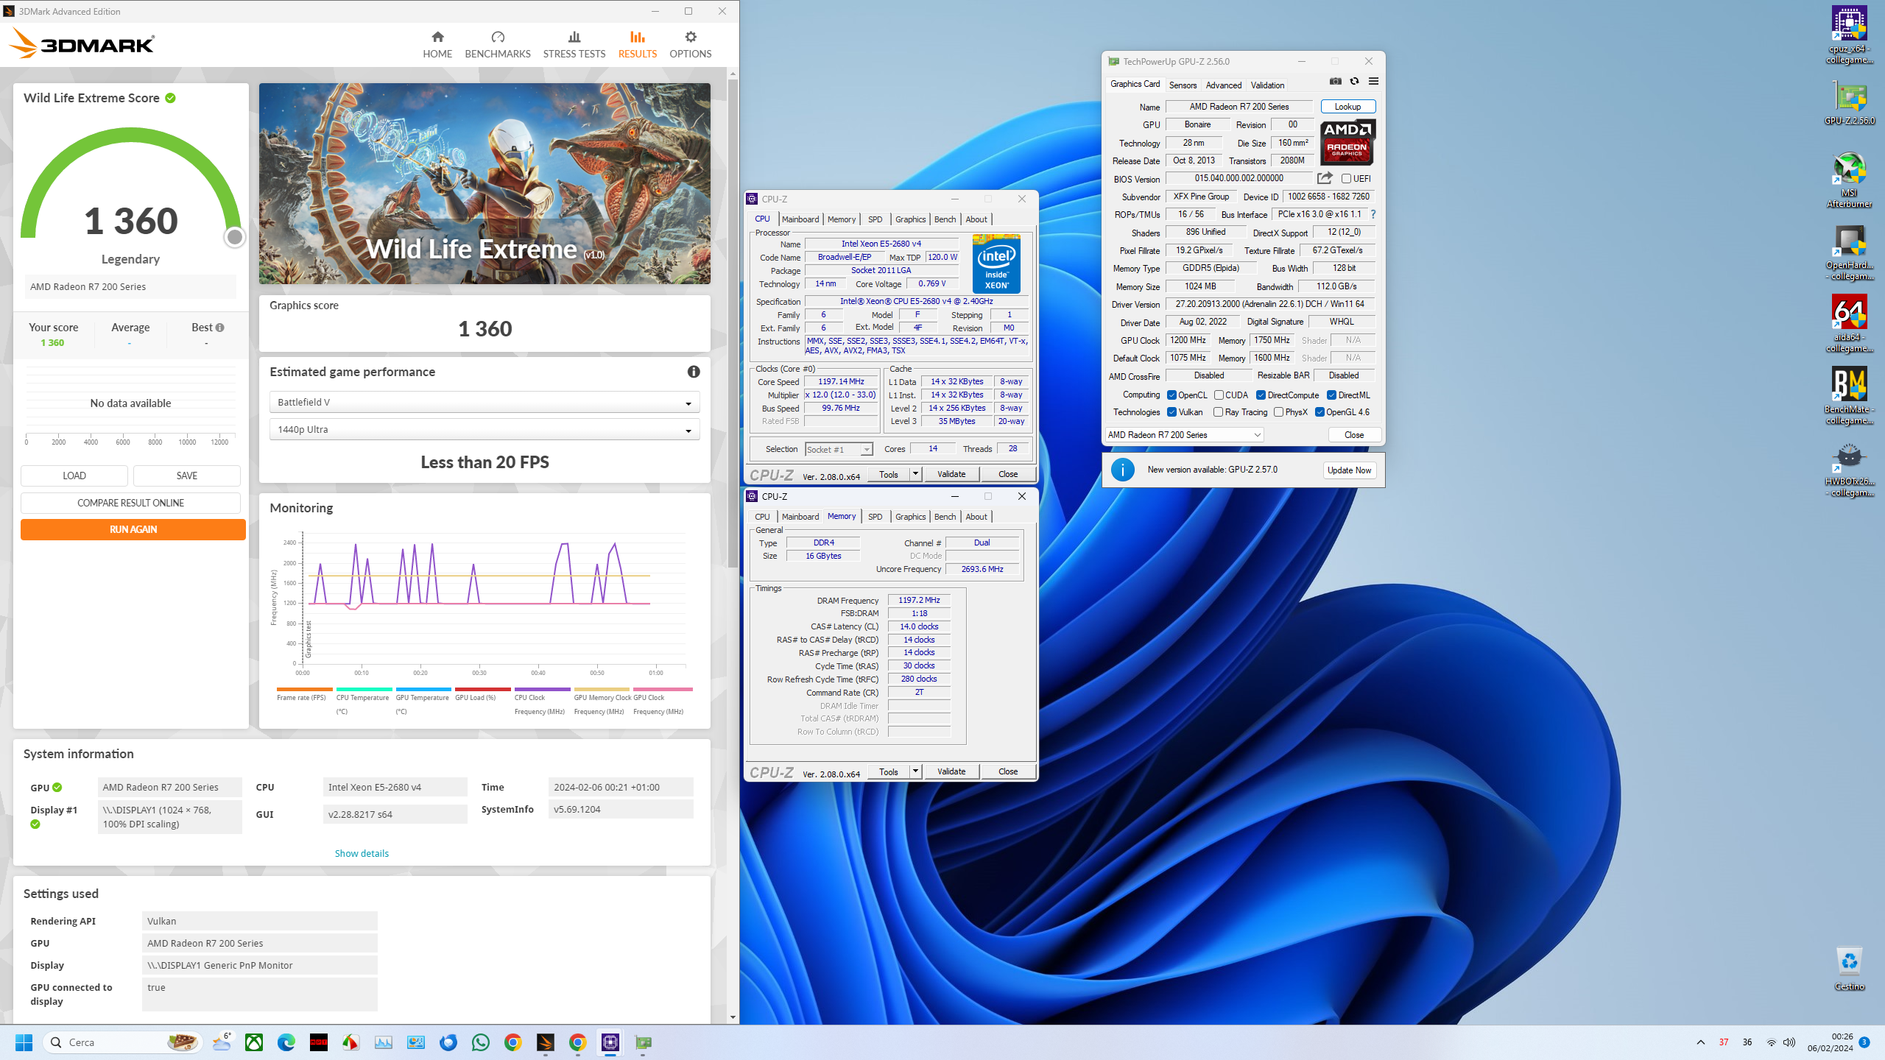Toggle the DirectML checkbox
This screenshot has height=1060, width=1885.
coord(1331,395)
